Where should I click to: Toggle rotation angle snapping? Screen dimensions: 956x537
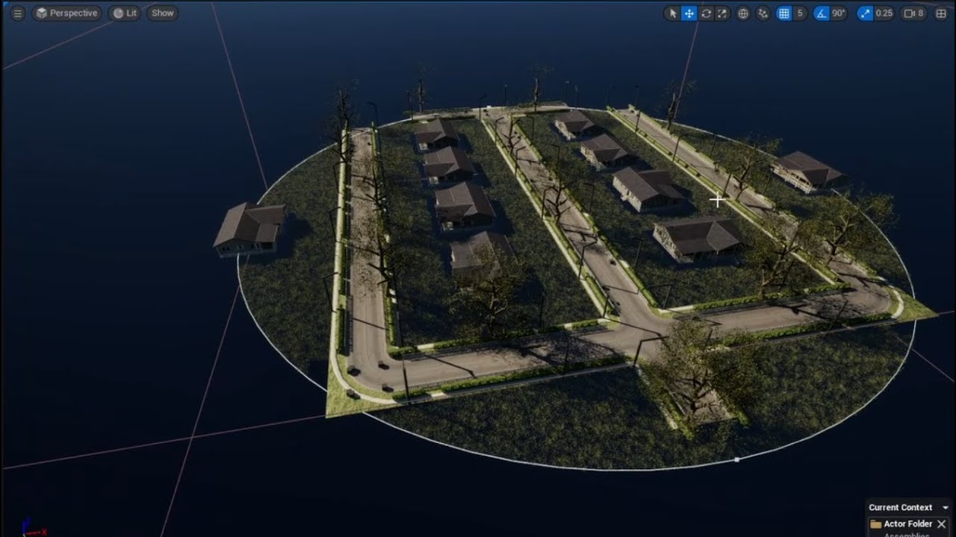pos(822,13)
